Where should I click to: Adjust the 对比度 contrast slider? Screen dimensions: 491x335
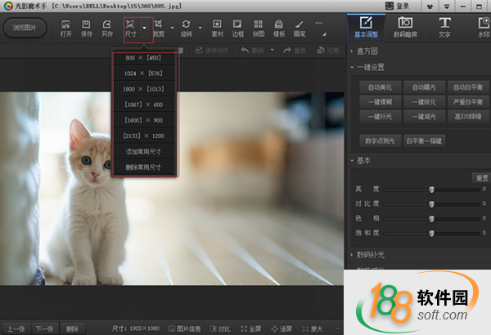point(431,204)
